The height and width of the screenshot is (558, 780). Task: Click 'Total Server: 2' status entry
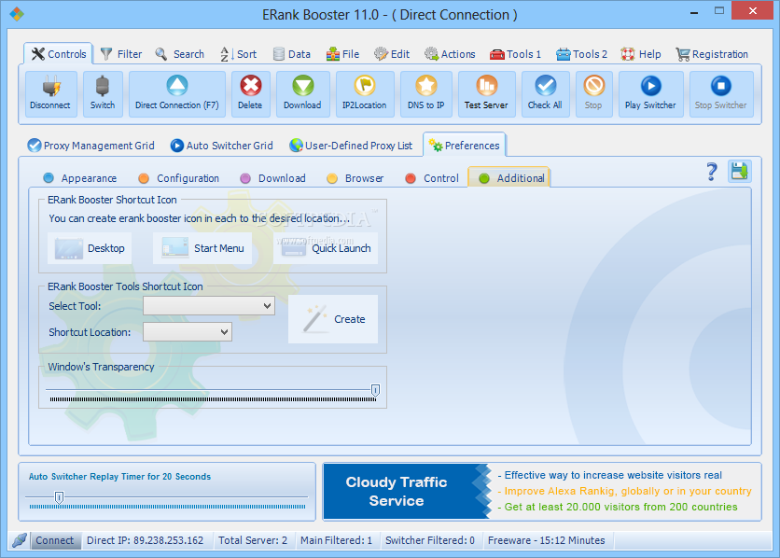point(253,540)
